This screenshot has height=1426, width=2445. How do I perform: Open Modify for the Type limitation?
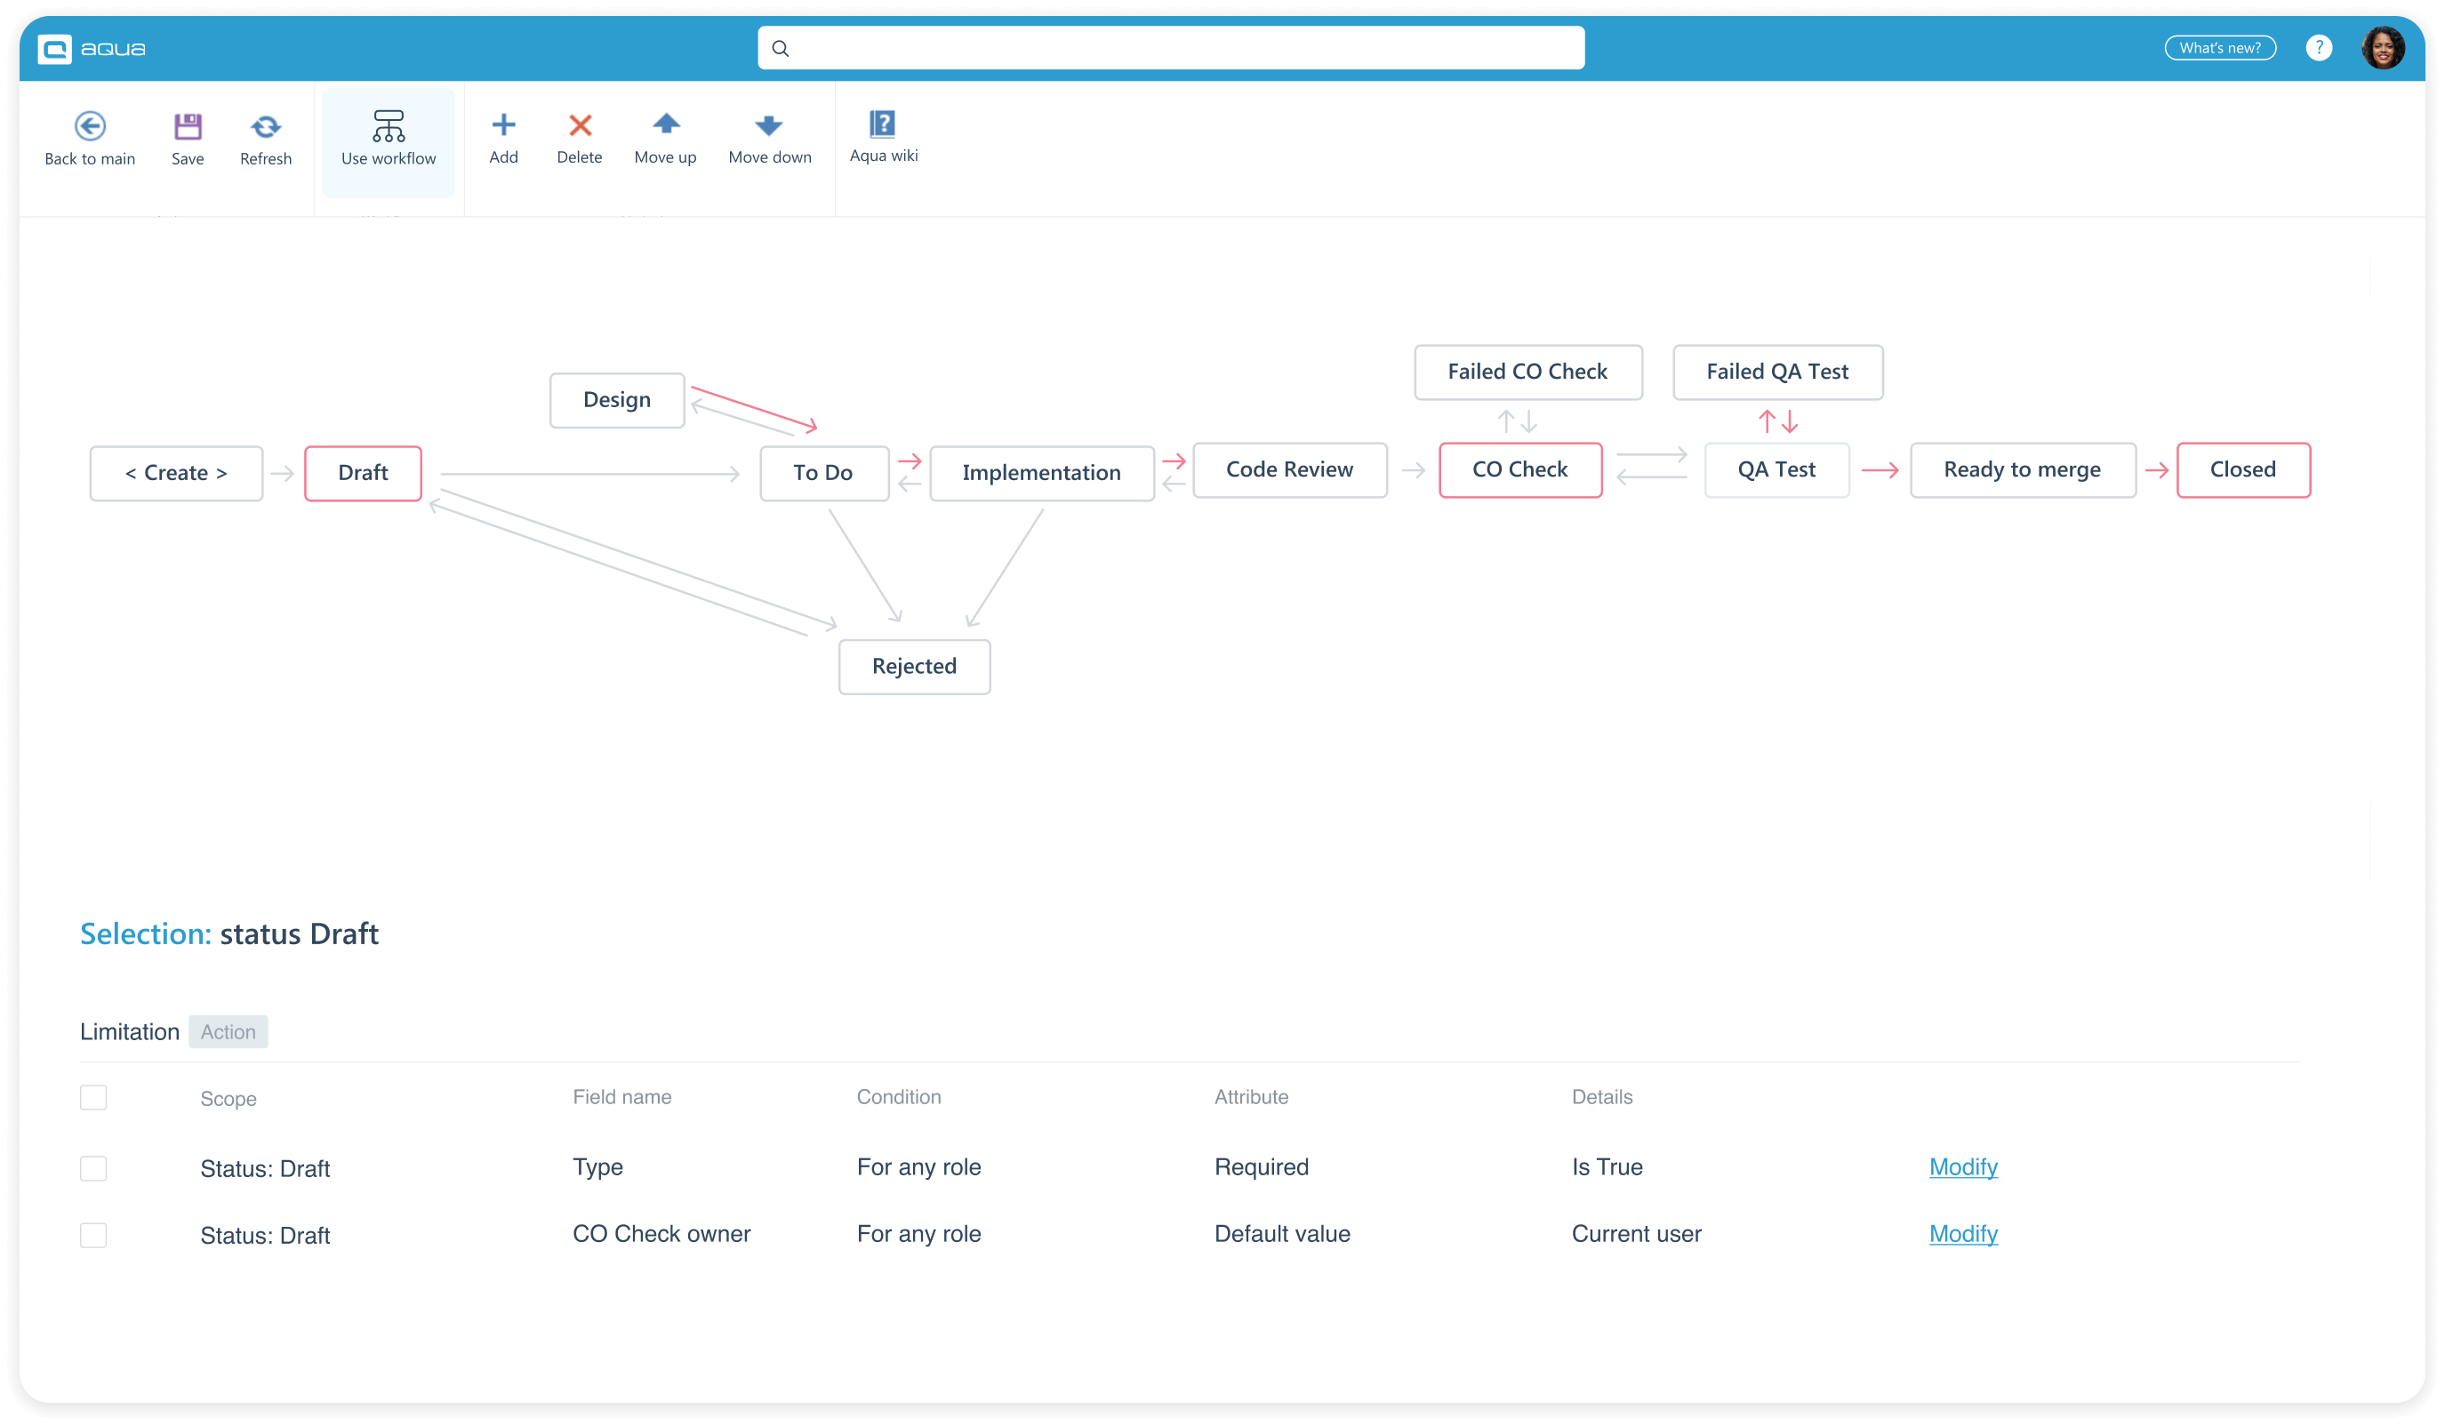point(1963,1167)
